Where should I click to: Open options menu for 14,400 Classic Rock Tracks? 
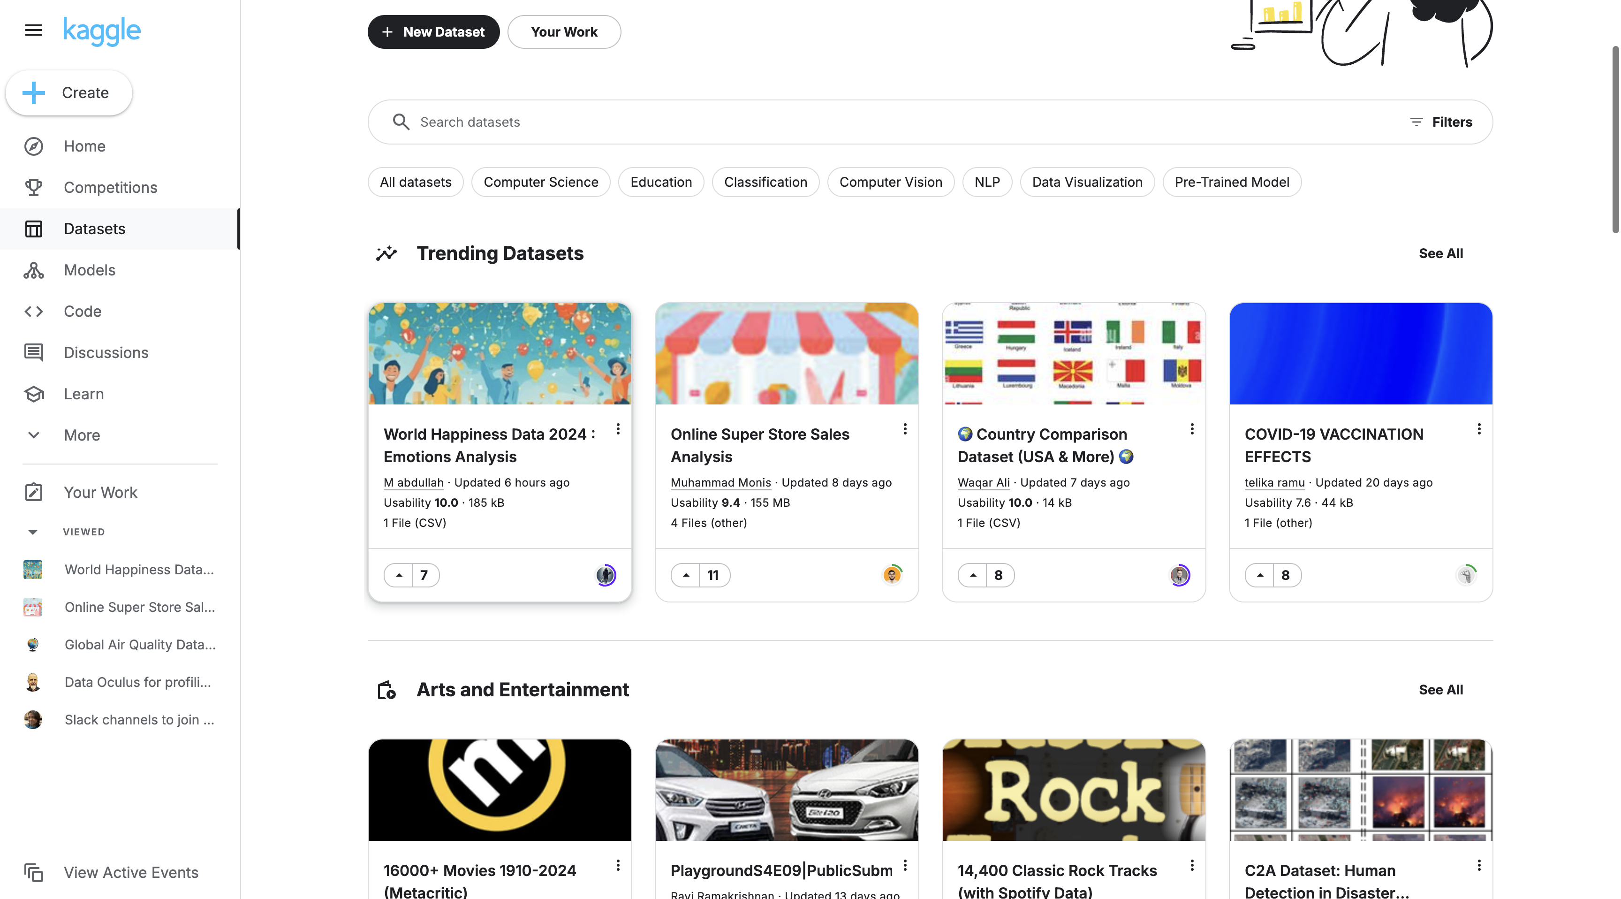tap(1192, 865)
